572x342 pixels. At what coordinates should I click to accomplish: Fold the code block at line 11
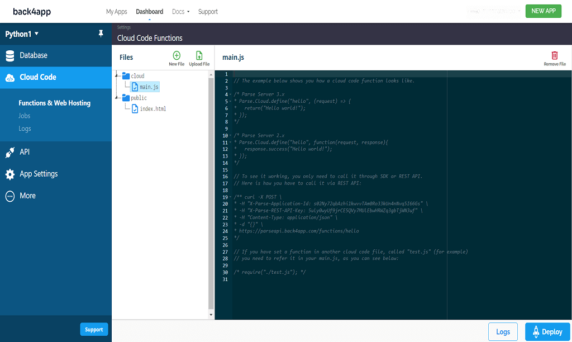tap(230, 142)
